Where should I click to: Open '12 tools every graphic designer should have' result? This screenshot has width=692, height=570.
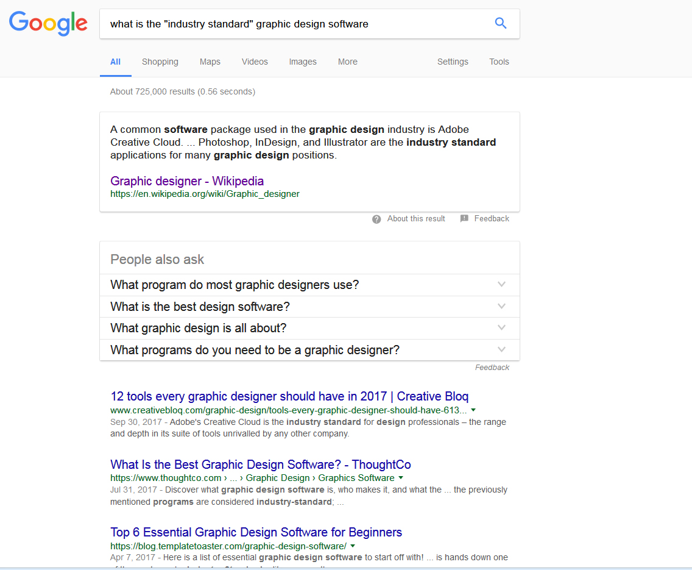(x=289, y=396)
